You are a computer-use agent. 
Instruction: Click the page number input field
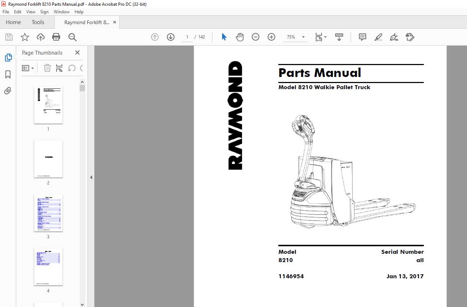tap(187, 37)
